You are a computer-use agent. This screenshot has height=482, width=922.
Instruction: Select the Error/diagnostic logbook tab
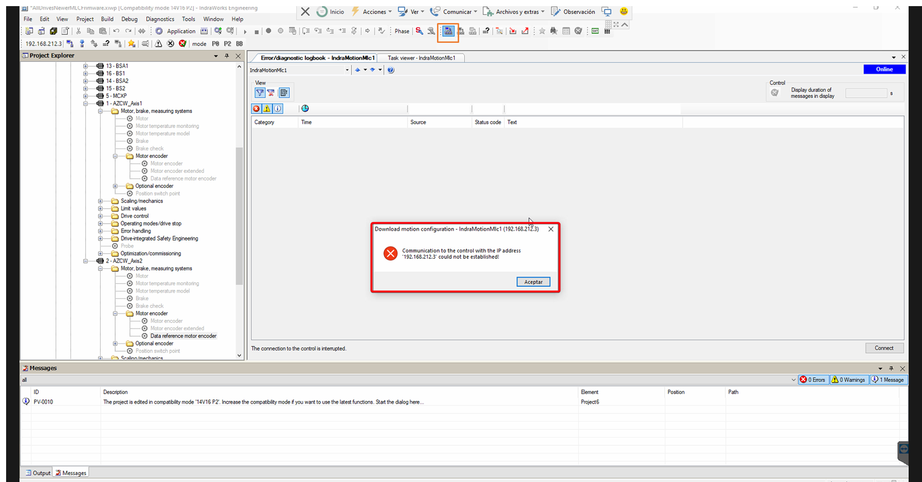[x=318, y=58]
